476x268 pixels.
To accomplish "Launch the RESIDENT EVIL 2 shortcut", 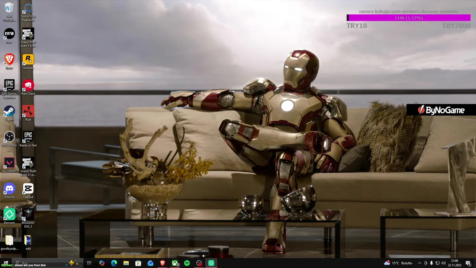I will [28, 218].
